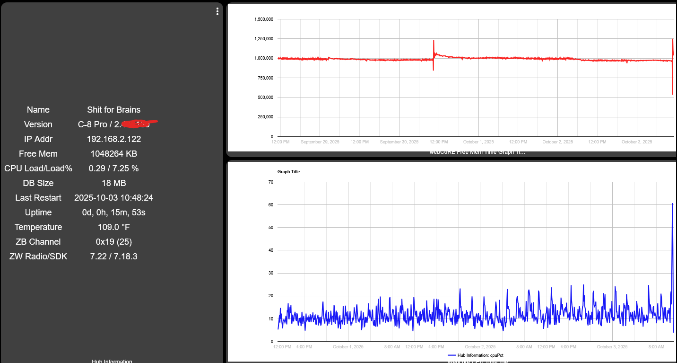
Task: Click the CPU Load value 0.29 / 7.25 %
Action: [x=113, y=168]
